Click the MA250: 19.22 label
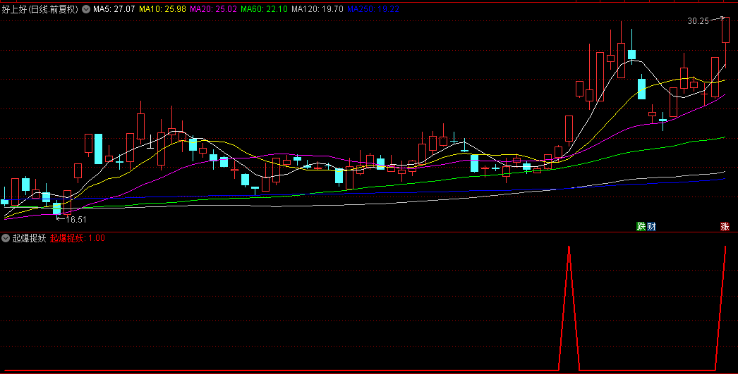This screenshot has height=374, width=738. click(373, 9)
